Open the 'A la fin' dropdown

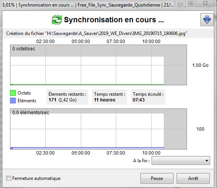181,161
